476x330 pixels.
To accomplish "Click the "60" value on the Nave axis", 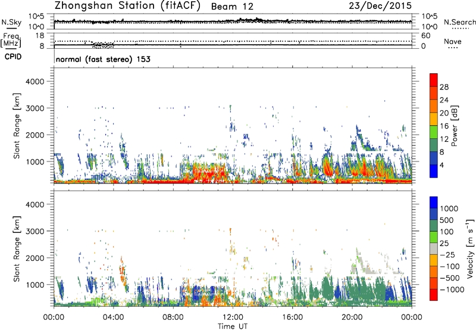I will pos(425,36).
